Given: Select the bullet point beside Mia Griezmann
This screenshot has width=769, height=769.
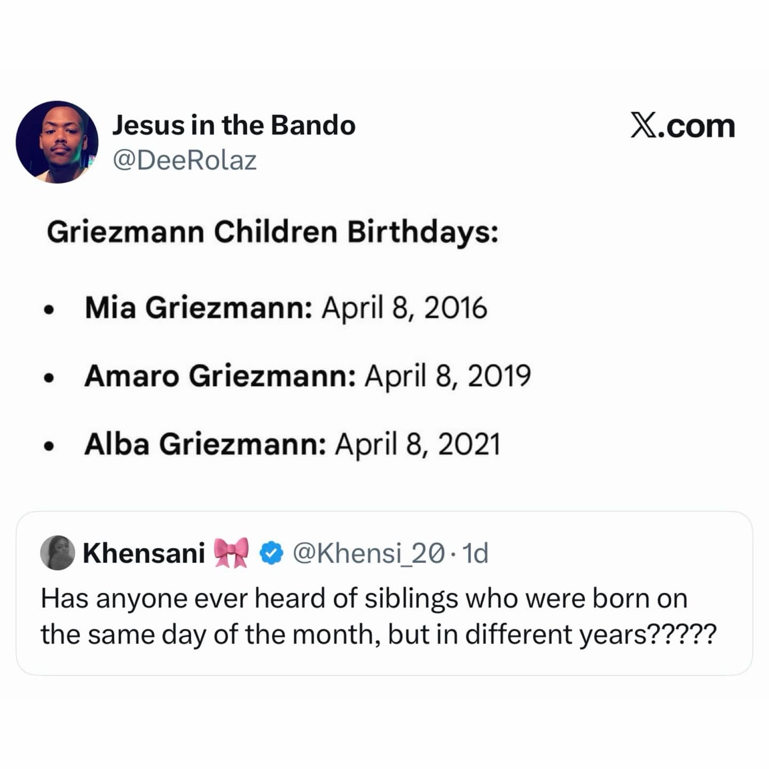Looking at the screenshot, I should pyautogui.click(x=49, y=309).
